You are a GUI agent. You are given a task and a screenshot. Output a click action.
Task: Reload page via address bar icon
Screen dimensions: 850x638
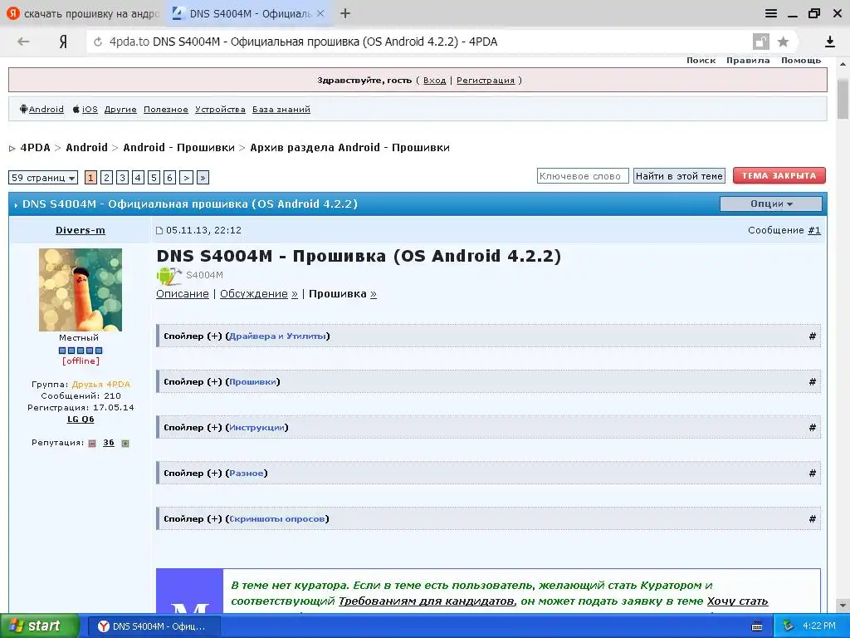pos(98,42)
